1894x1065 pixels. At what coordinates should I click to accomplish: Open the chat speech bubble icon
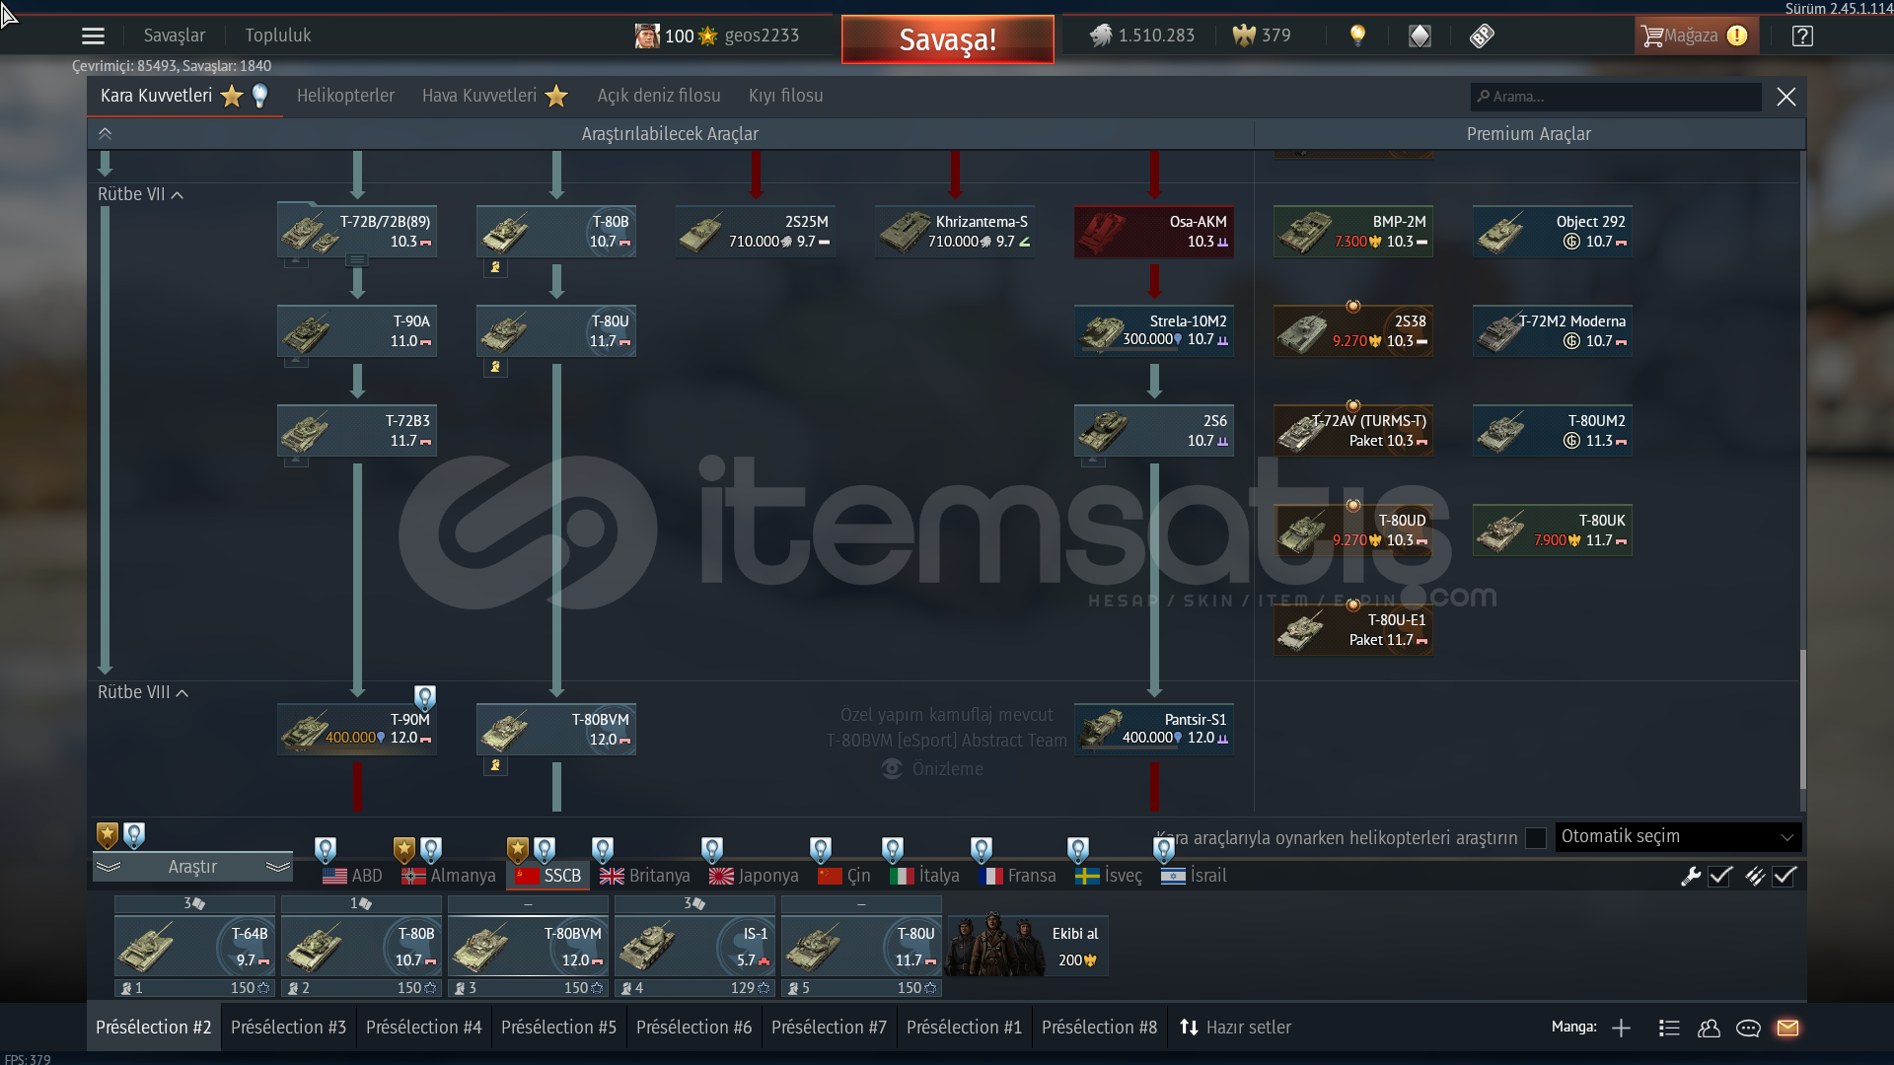click(x=1748, y=1028)
